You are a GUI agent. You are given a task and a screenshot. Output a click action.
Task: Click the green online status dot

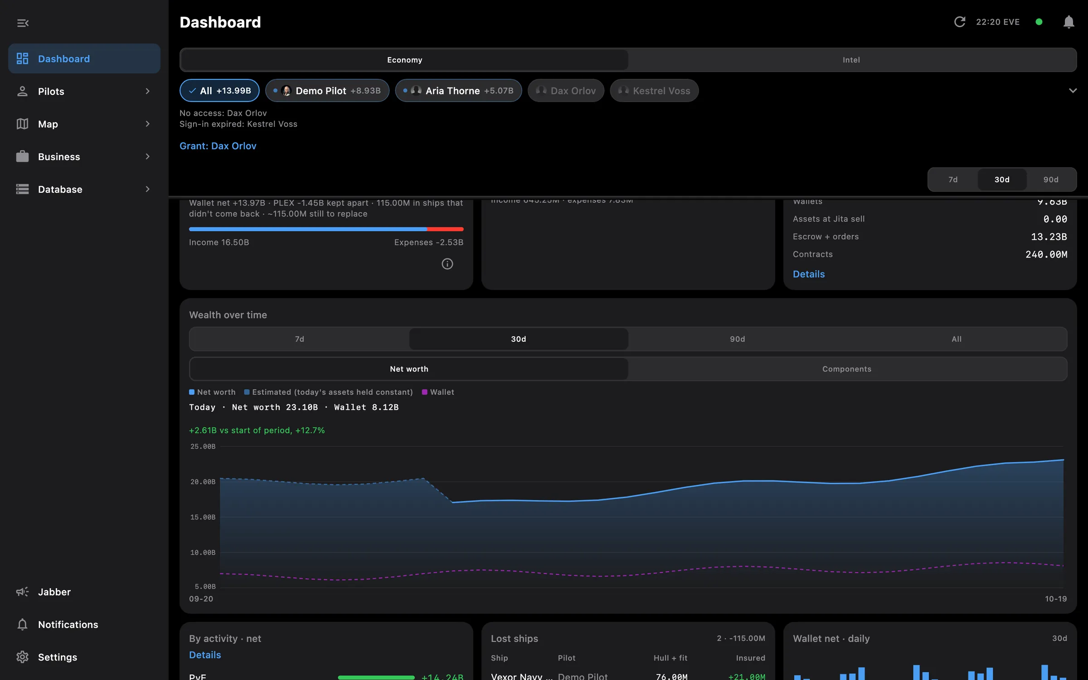[x=1039, y=22]
